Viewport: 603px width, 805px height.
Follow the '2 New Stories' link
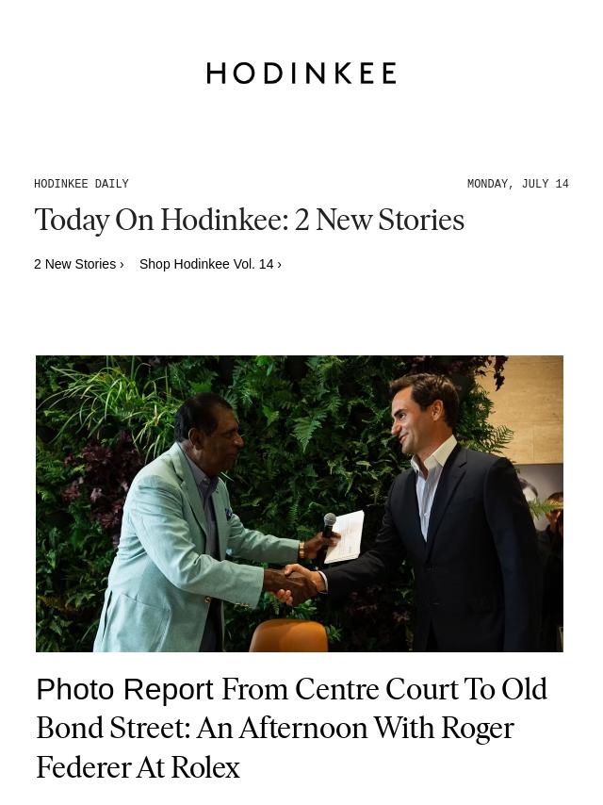(x=75, y=264)
